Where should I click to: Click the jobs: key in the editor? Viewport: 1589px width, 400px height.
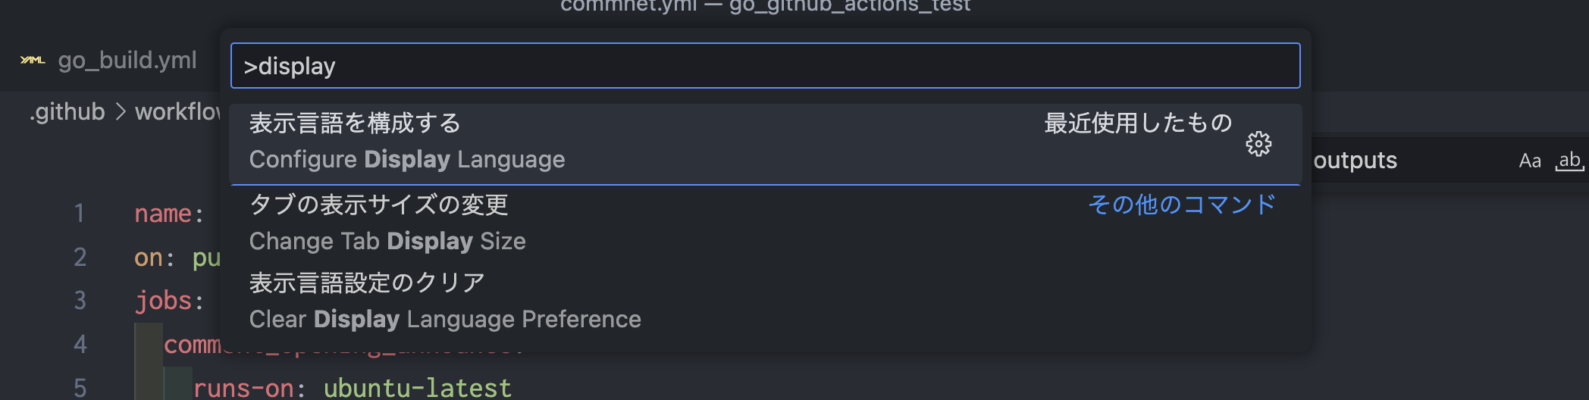pos(169,301)
